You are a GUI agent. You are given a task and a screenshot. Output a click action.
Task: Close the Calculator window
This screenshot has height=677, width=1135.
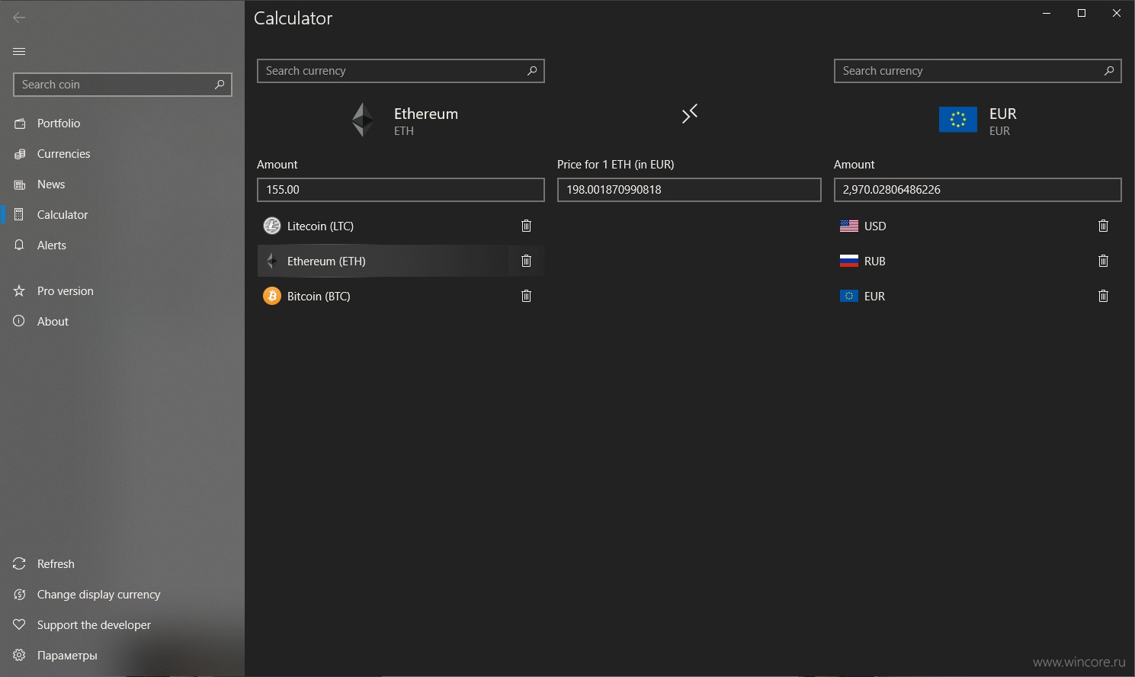(x=1117, y=13)
